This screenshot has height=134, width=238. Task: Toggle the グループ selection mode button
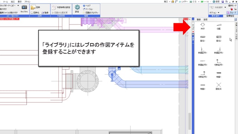coord(232,13)
